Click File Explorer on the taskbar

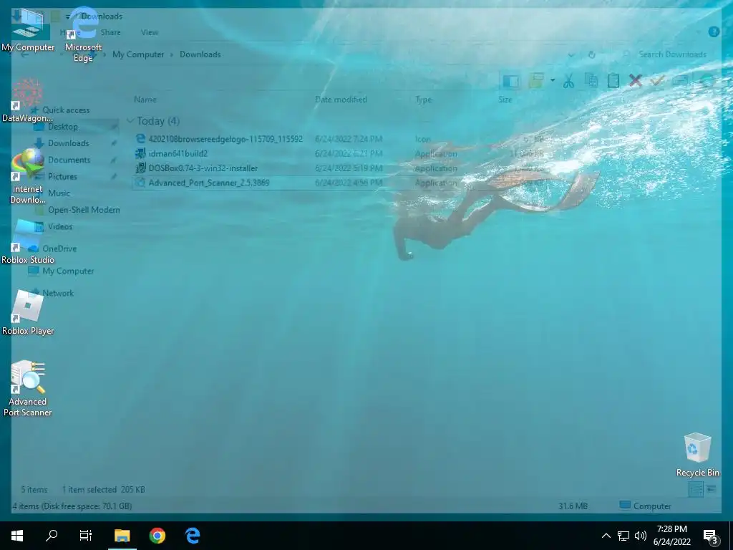pos(122,536)
